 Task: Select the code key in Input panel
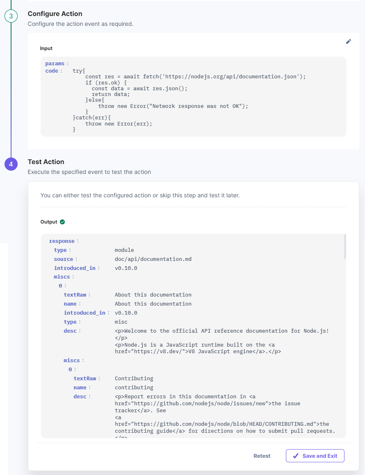point(51,71)
